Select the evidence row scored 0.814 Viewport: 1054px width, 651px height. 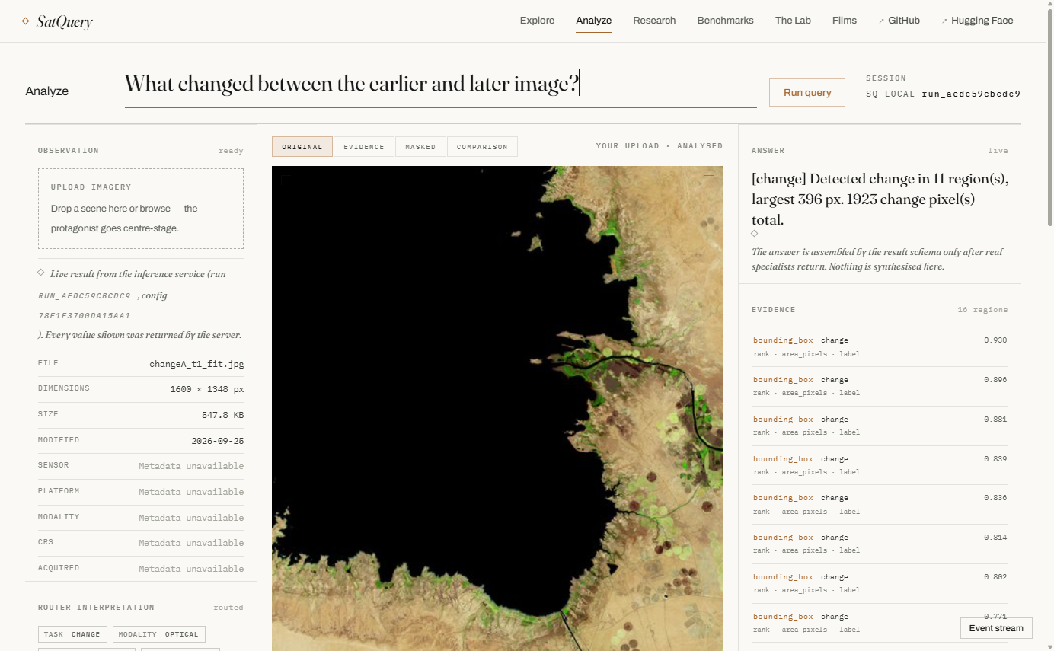(880, 544)
